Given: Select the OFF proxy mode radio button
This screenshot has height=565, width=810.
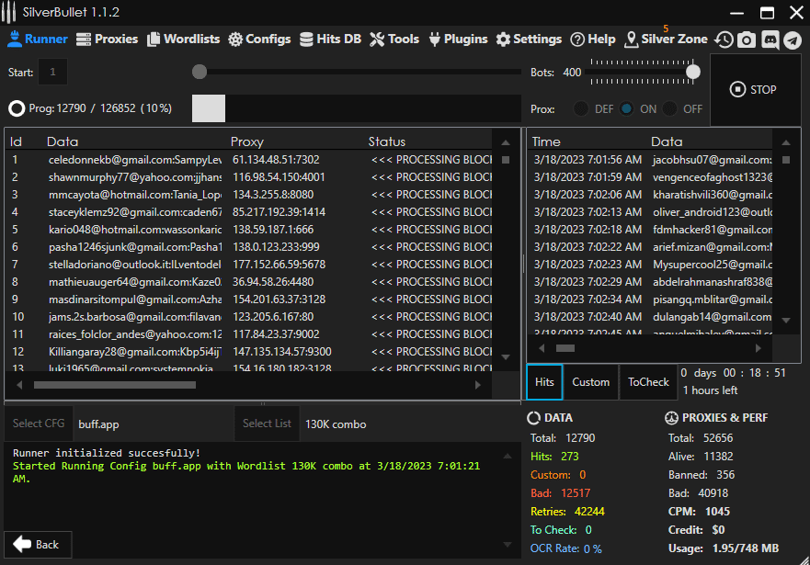Looking at the screenshot, I should tap(671, 108).
